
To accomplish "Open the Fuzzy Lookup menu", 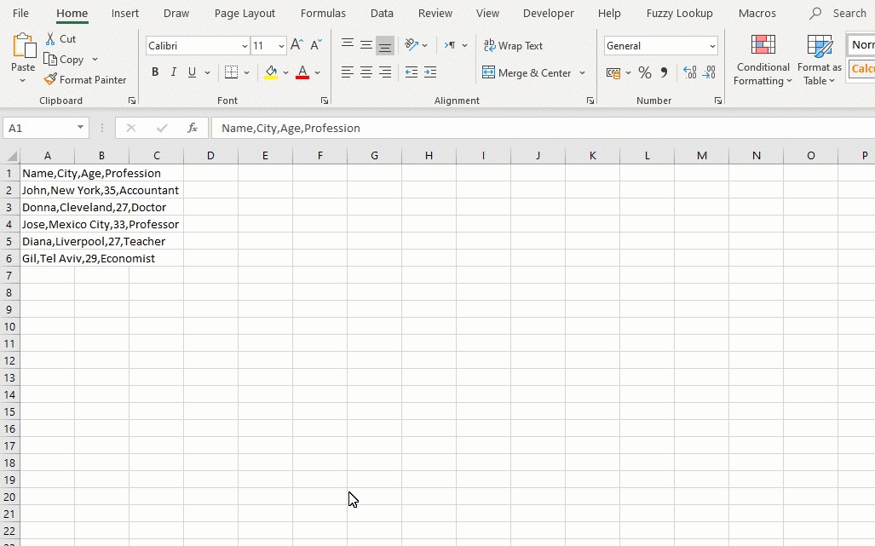I will pos(679,13).
